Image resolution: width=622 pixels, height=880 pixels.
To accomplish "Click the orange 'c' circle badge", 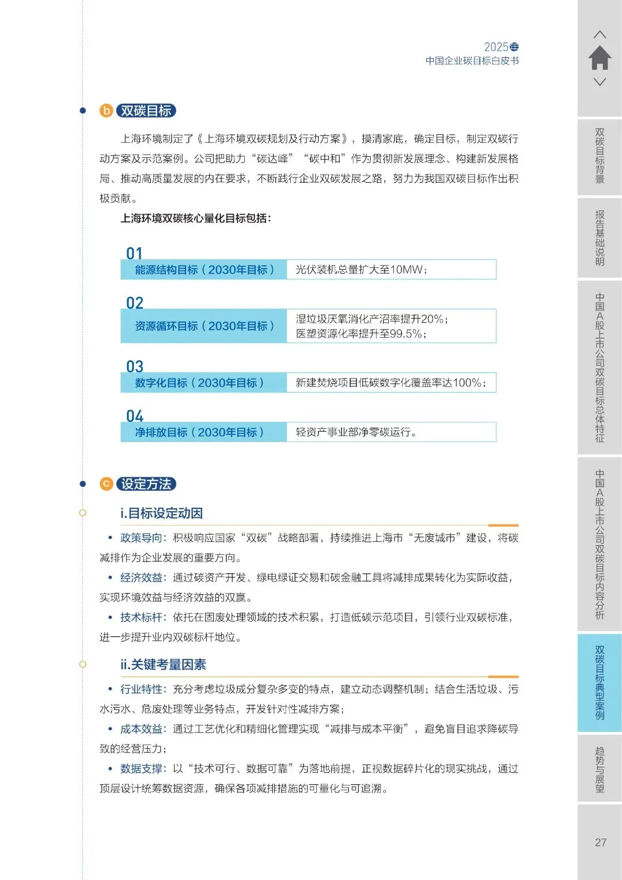I will tap(106, 484).
